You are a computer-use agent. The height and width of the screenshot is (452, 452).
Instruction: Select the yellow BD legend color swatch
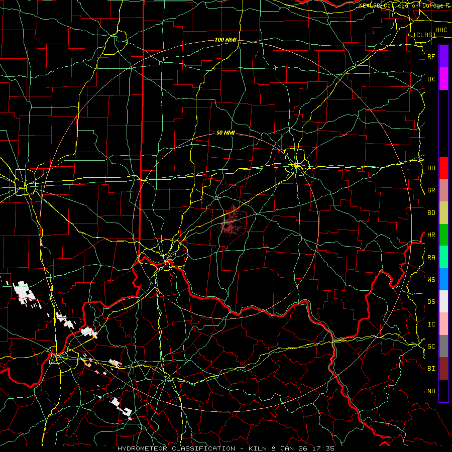coord(443,213)
